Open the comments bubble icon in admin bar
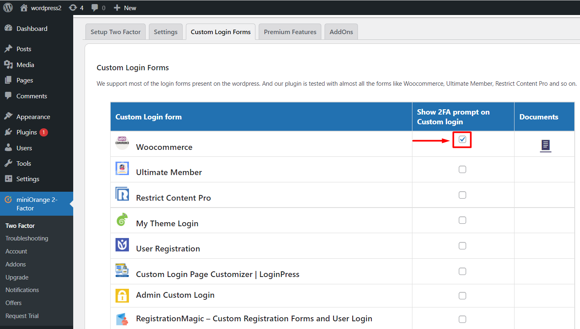Viewport: 580px width, 329px height. (x=95, y=8)
